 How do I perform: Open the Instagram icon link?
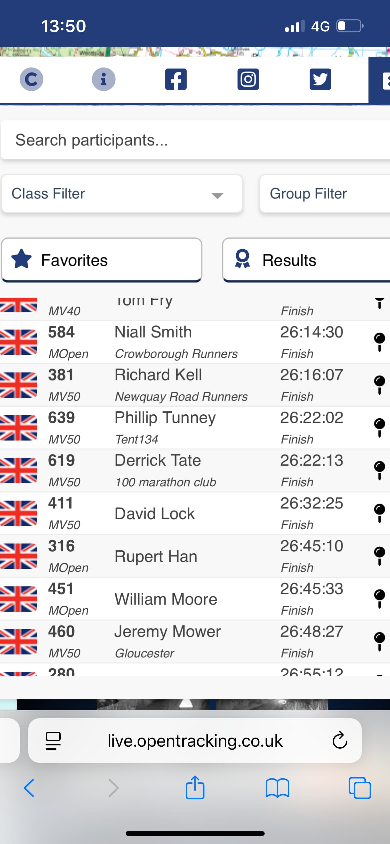click(248, 79)
